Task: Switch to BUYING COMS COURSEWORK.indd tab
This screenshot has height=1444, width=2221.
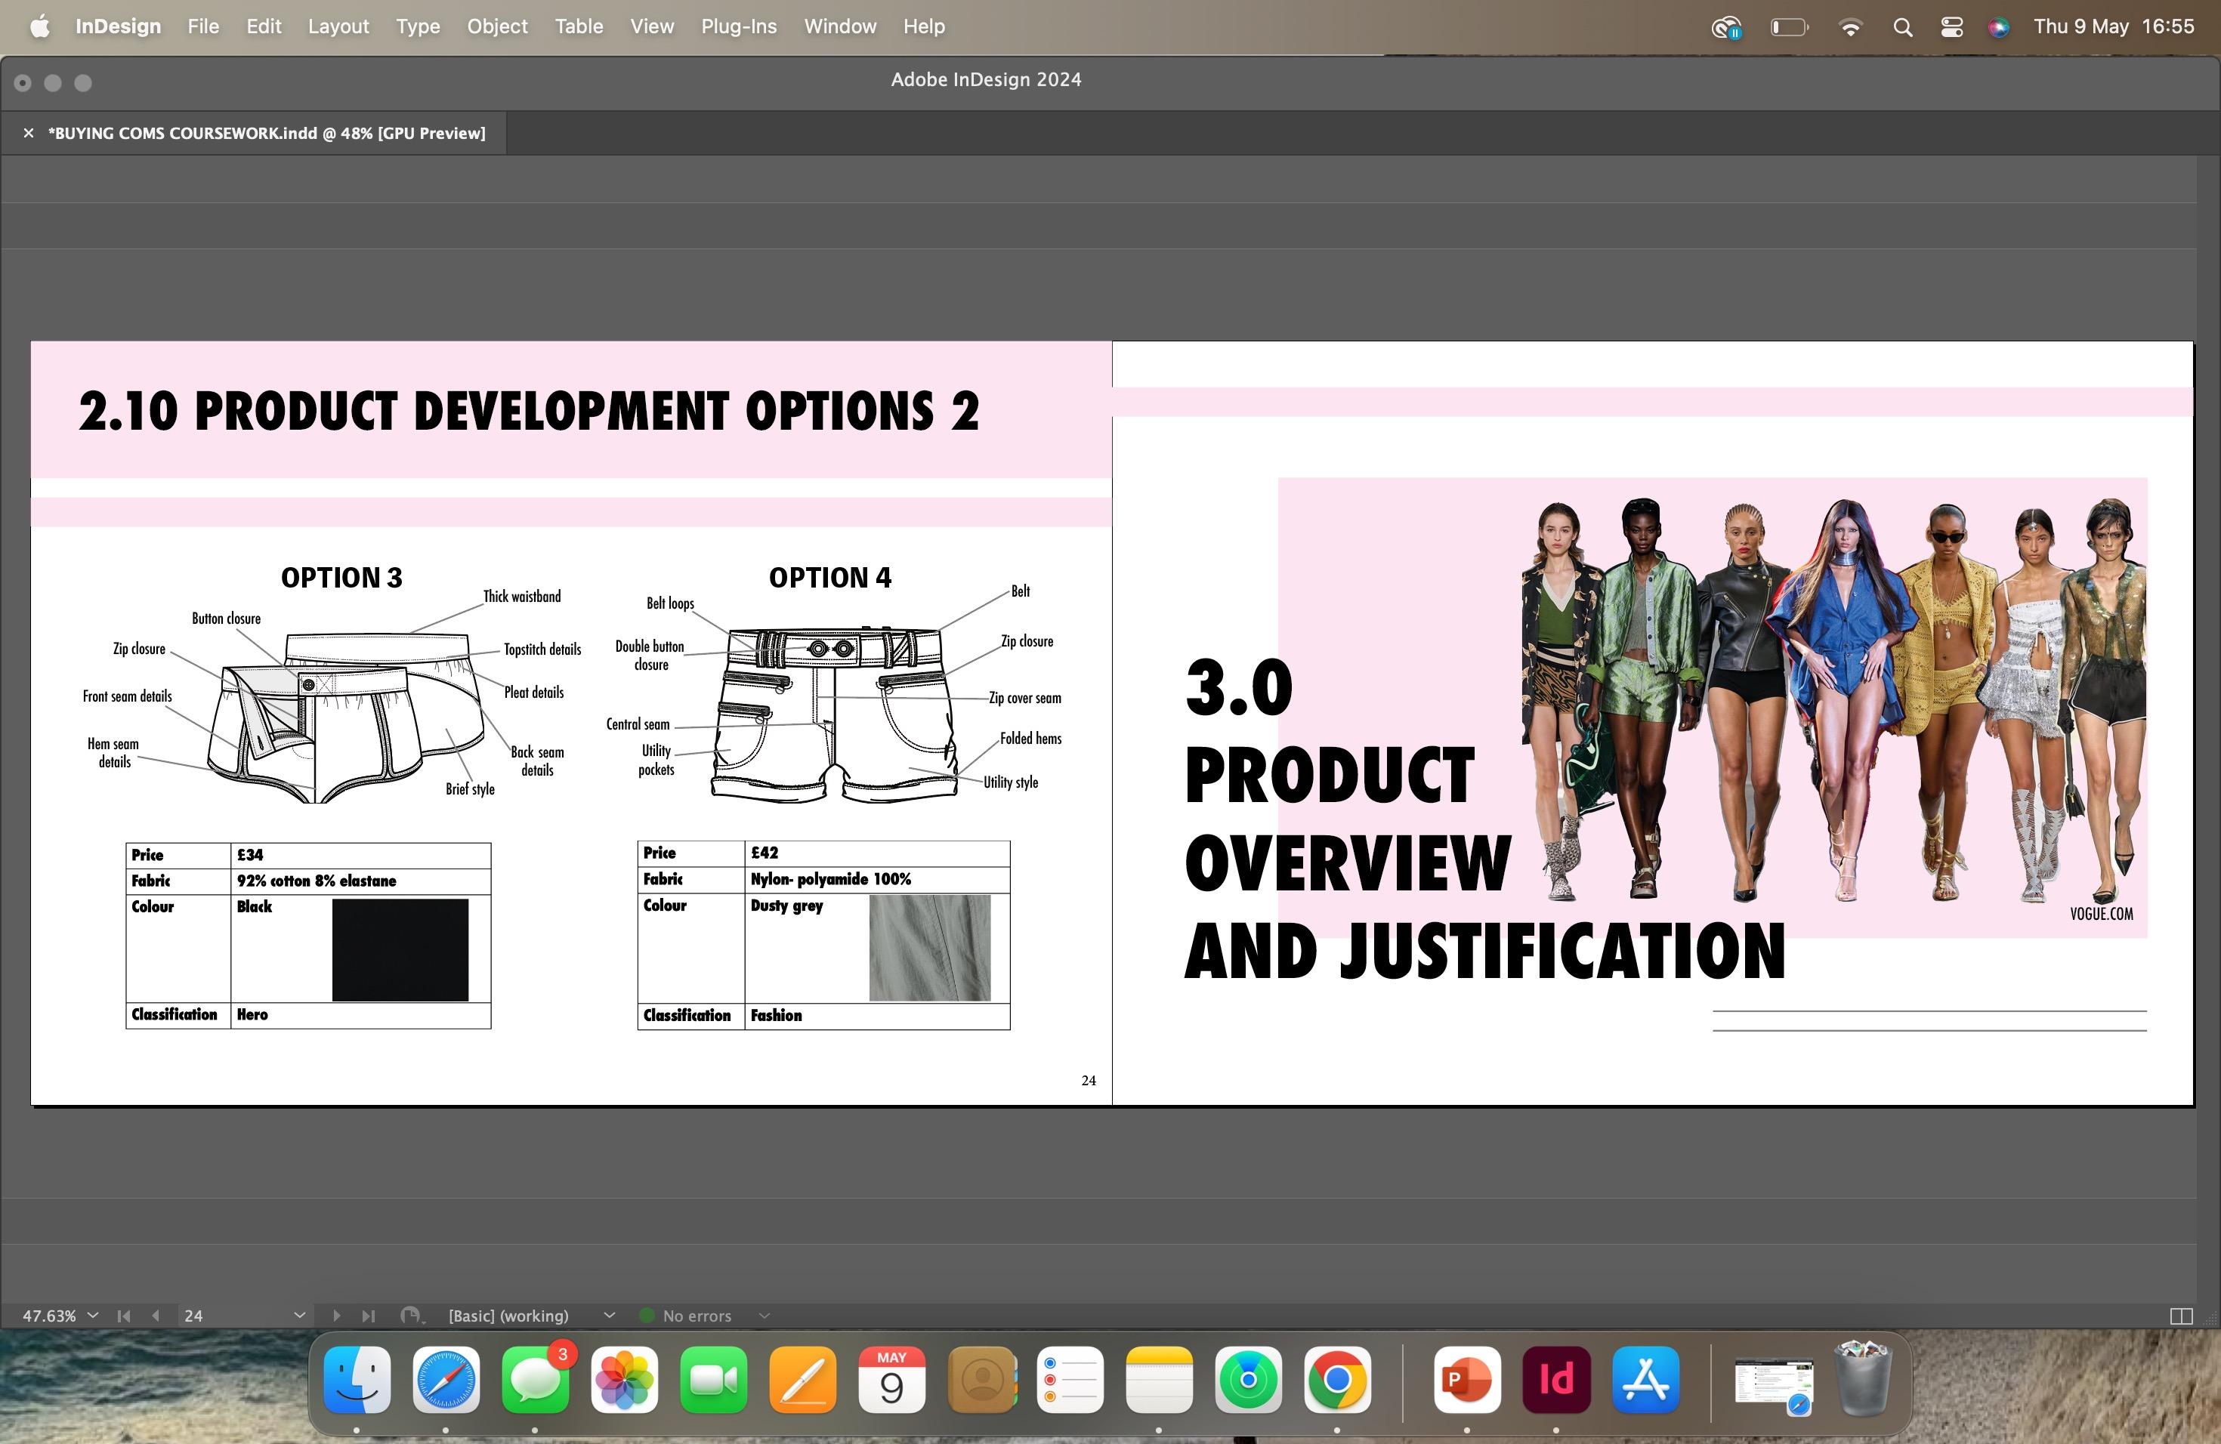Action: pos(266,134)
